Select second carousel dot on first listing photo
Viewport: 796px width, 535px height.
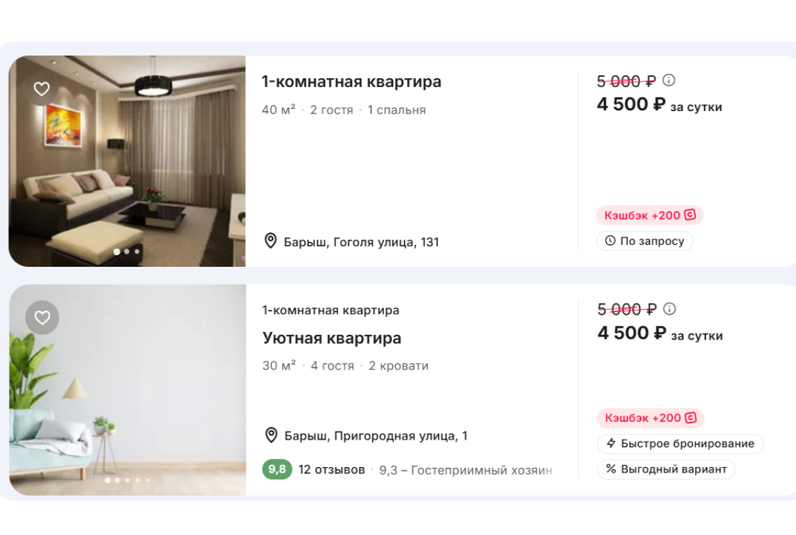(127, 252)
